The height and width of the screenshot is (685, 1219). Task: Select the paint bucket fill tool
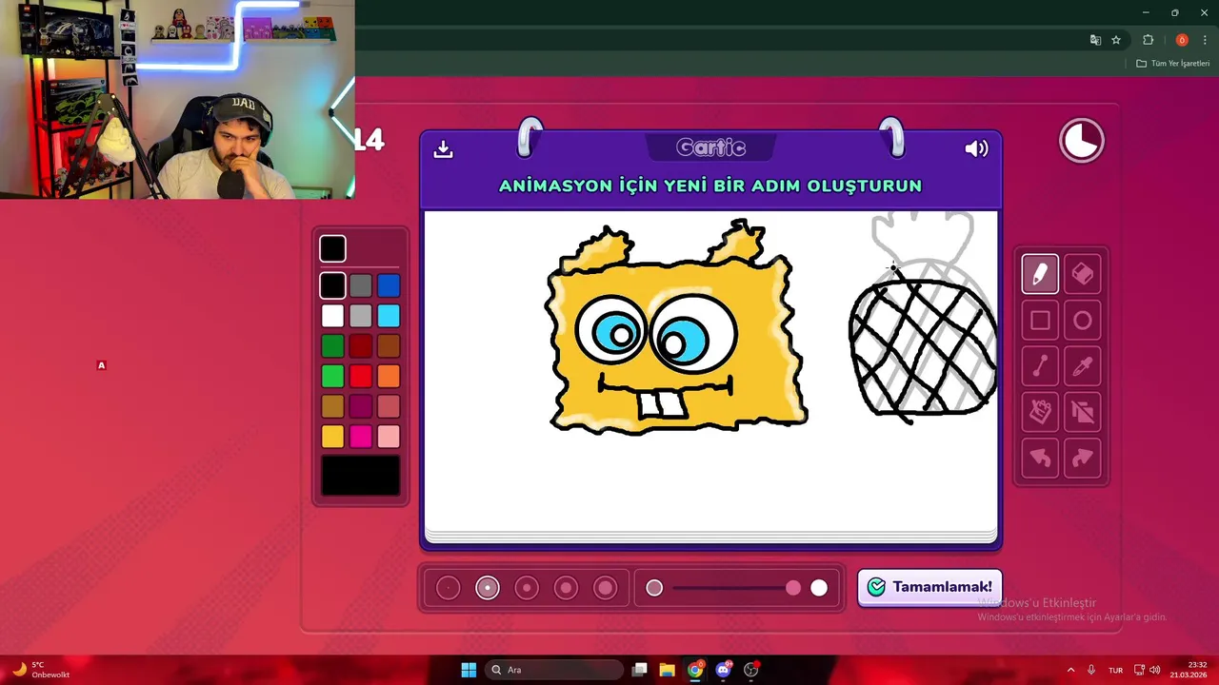coord(1040,412)
